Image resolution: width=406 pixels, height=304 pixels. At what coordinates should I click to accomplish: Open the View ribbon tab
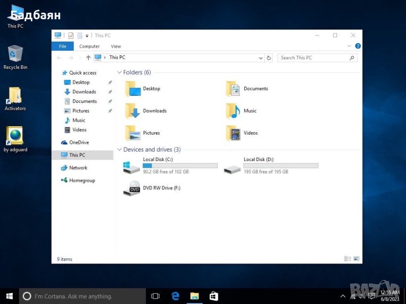coord(116,46)
